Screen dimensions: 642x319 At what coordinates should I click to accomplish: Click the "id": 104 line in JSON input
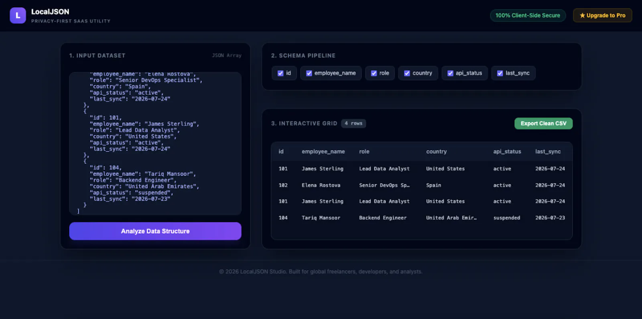pyautogui.click(x=106, y=168)
